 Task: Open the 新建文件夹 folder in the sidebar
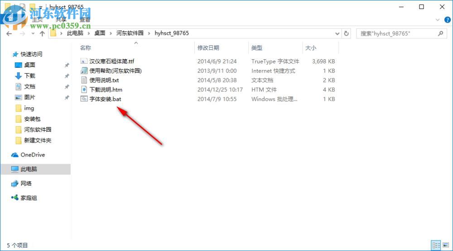[38, 141]
